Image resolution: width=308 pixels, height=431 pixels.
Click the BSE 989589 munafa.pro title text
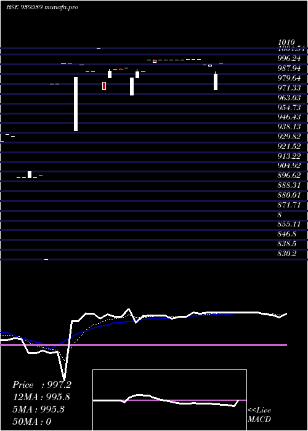point(42,7)
